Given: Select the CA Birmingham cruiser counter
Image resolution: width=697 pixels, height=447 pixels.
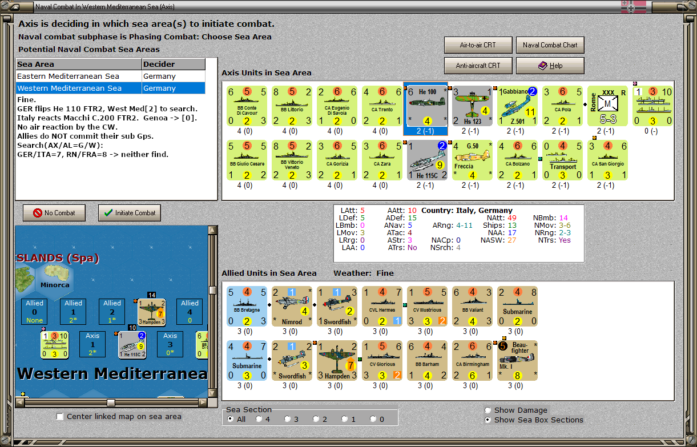Looking at the screenshot, I should coord(472,361).
